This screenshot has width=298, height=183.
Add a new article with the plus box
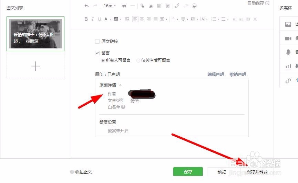[x=35, y=66]
